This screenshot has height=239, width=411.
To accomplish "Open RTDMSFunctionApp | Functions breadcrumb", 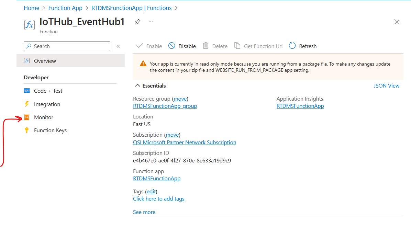I will point(131,8).
